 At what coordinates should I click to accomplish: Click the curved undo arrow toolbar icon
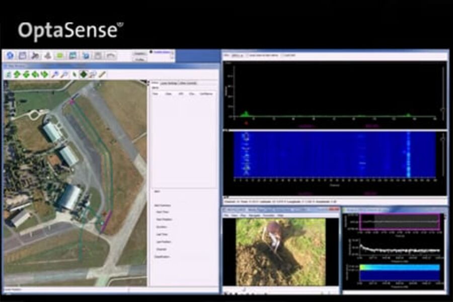click(x=111, y=55)
